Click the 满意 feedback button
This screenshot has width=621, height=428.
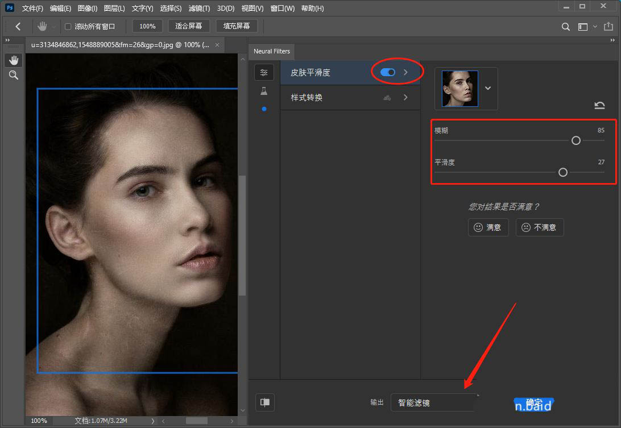487,227
